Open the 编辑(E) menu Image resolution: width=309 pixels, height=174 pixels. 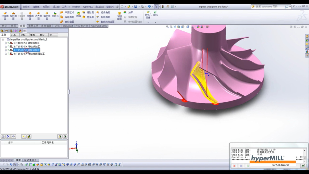coord(36,7)
